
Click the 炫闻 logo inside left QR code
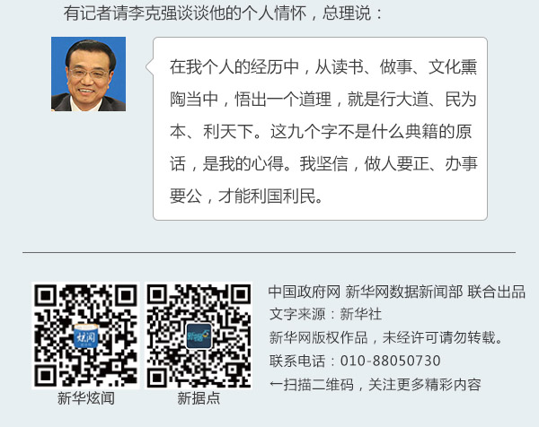tap(86, 335)
